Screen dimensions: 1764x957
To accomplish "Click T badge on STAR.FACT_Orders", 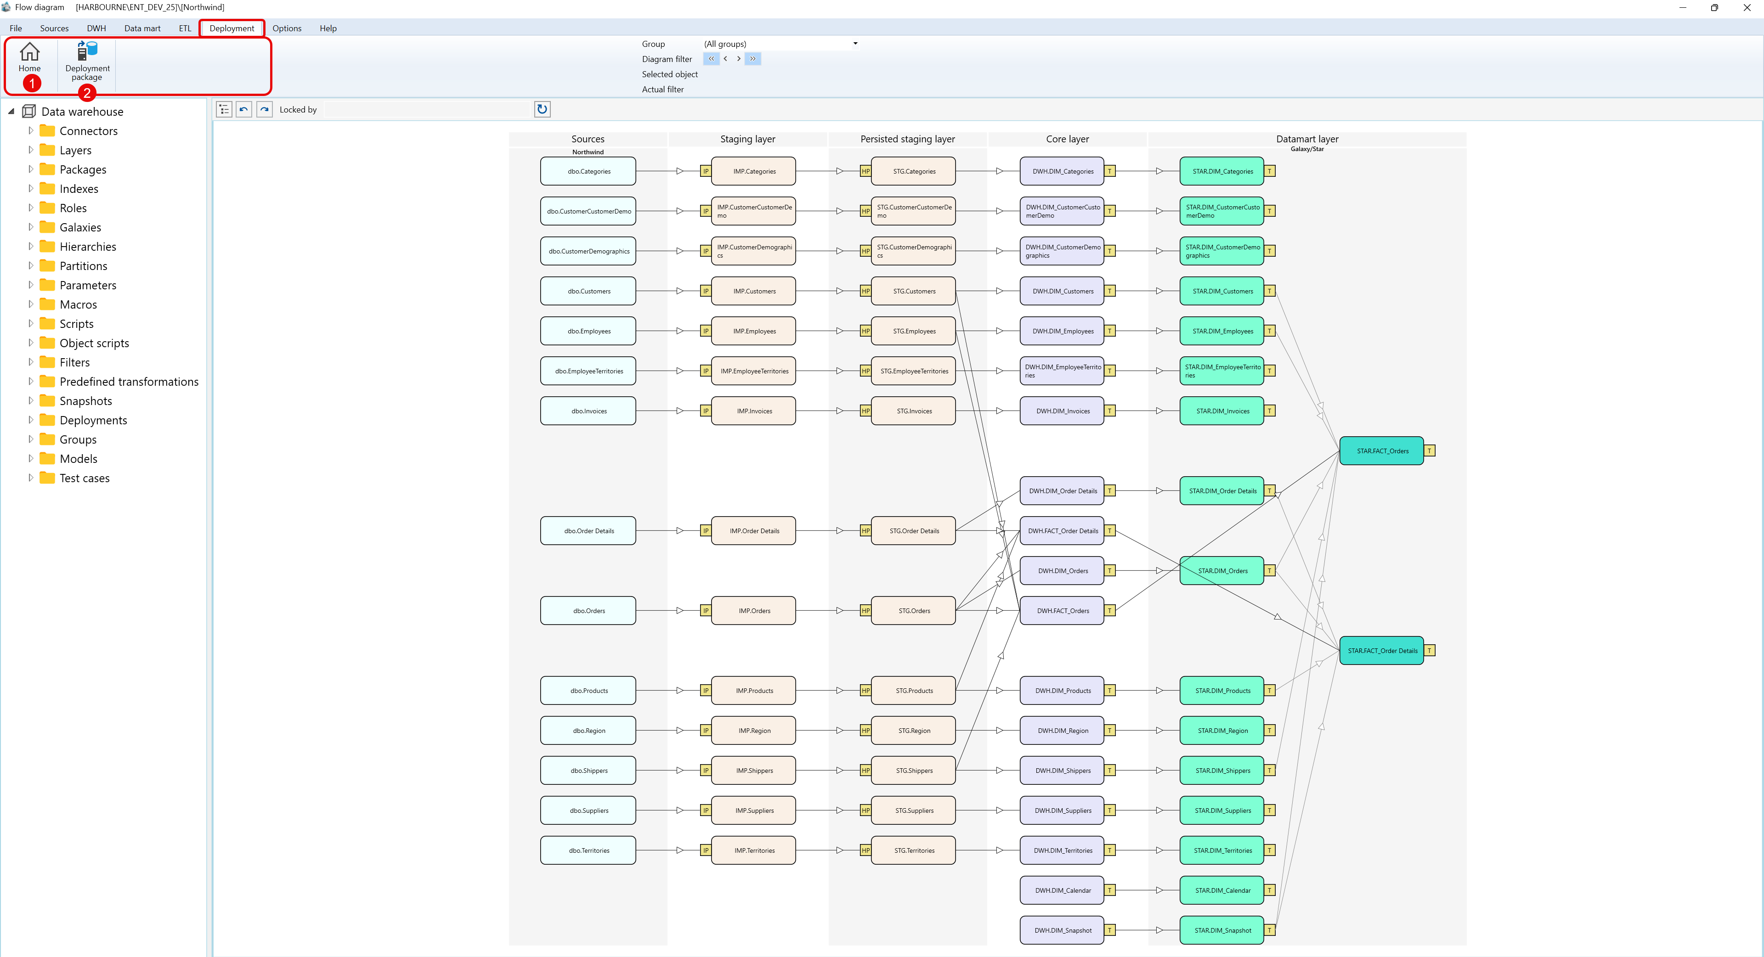I will tap(1429, 450).
